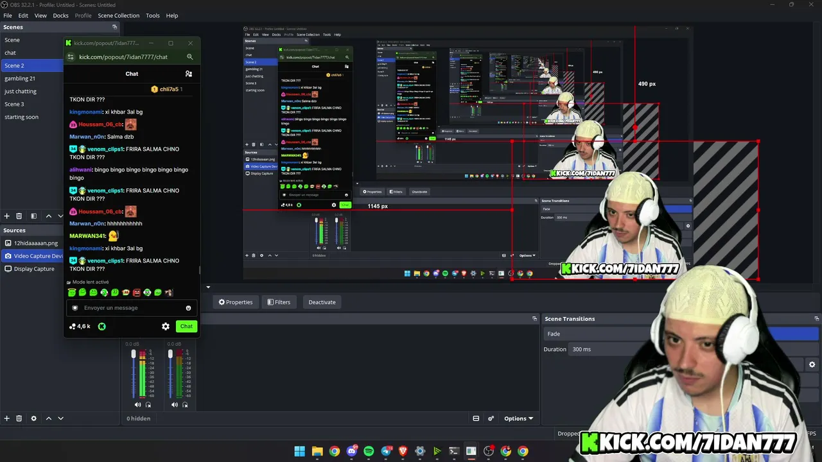
Task: Open the Fade transition dropdown
Action: pyautogui.click(x=681, y=334)
